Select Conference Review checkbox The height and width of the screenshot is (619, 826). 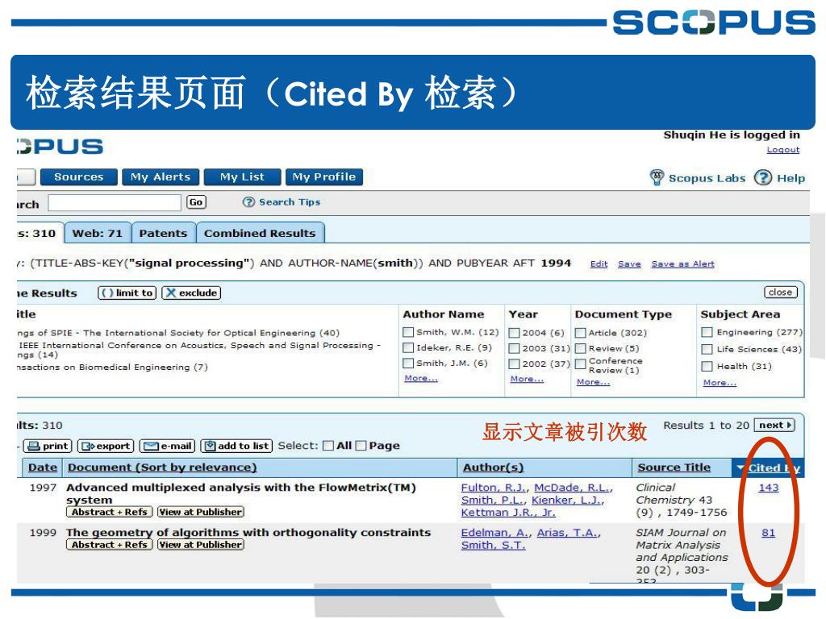click(x=581, y=364)
